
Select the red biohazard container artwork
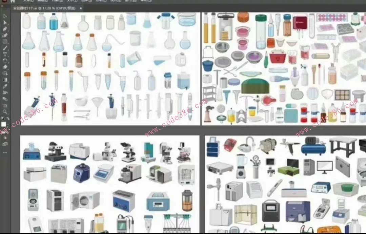[278, 57]
